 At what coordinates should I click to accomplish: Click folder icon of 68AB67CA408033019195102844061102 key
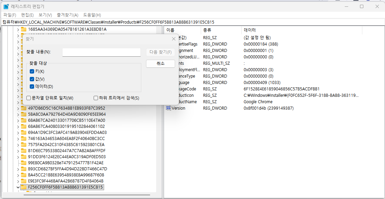(24, 126)
